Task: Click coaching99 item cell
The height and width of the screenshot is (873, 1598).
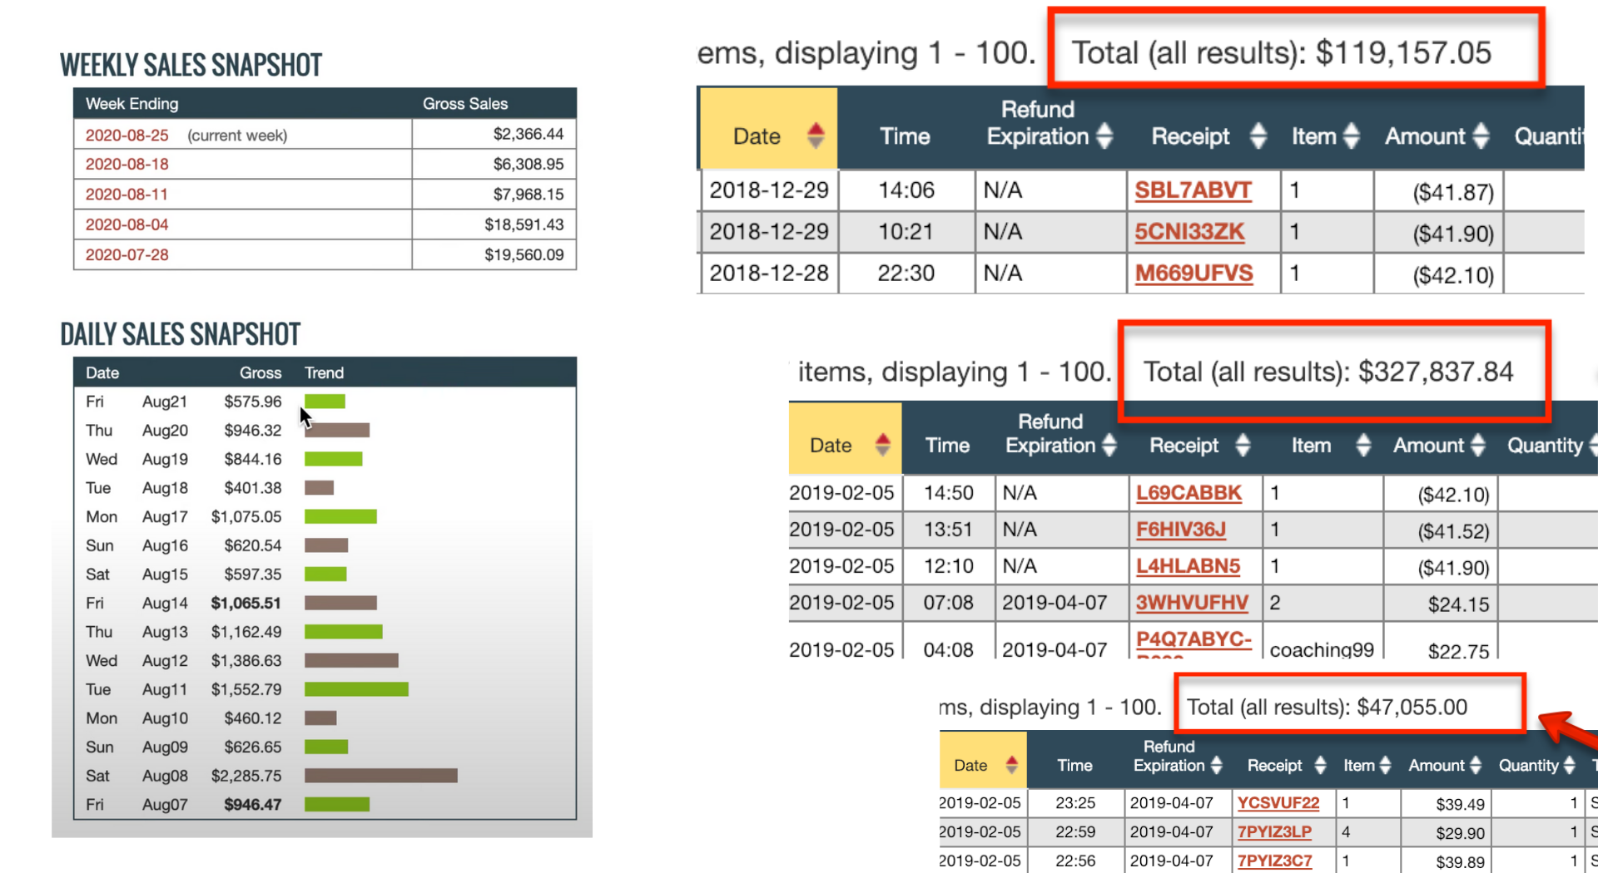Action: pyautogui.click(x=1322, y=649)
